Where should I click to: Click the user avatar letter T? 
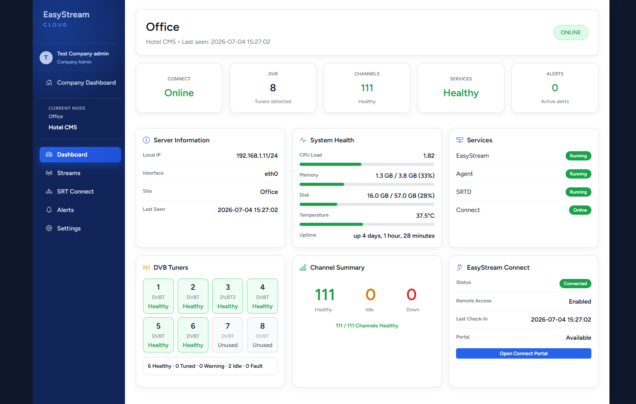pos(46,58)
